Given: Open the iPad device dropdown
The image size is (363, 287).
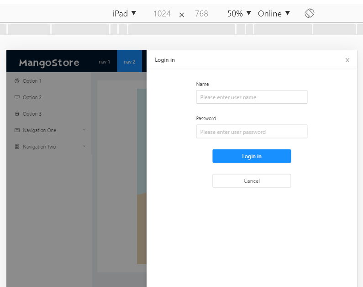Looking at the screenshot, I should point(124,13).
